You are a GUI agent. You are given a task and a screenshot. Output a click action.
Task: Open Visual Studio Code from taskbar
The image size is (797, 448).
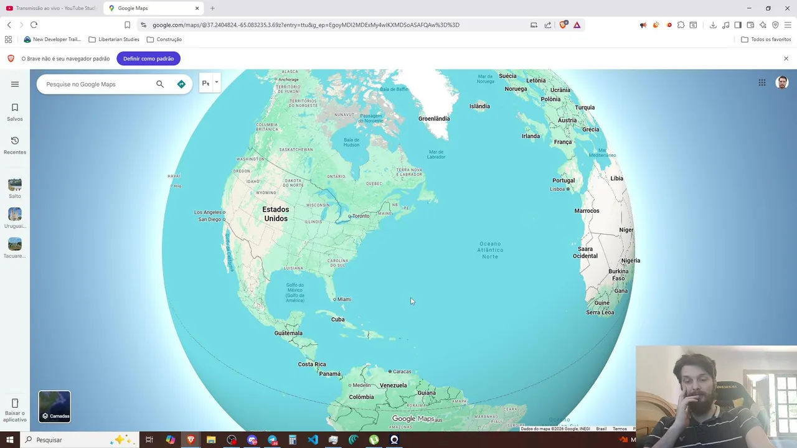pyautogui.click(x=313, y=440)
